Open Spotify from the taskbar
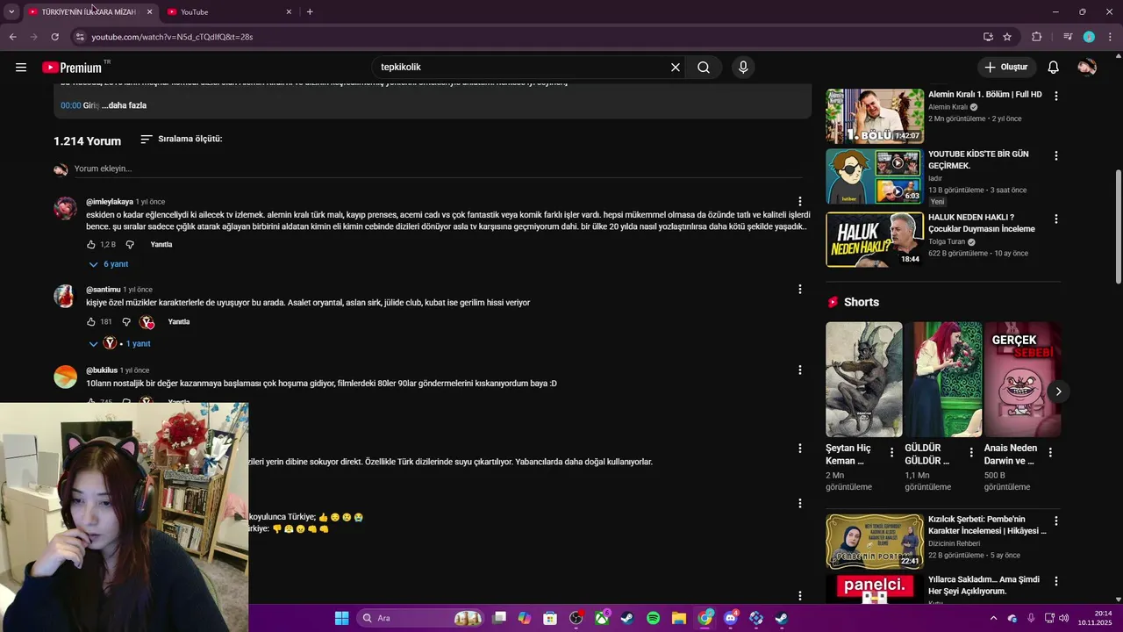 pos(653,618)
